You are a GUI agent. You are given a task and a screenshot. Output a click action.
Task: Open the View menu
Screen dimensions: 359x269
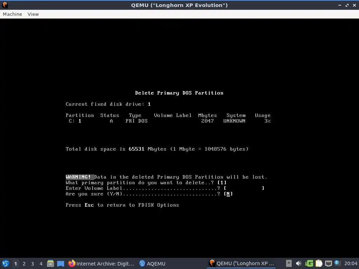click(33, 14)
